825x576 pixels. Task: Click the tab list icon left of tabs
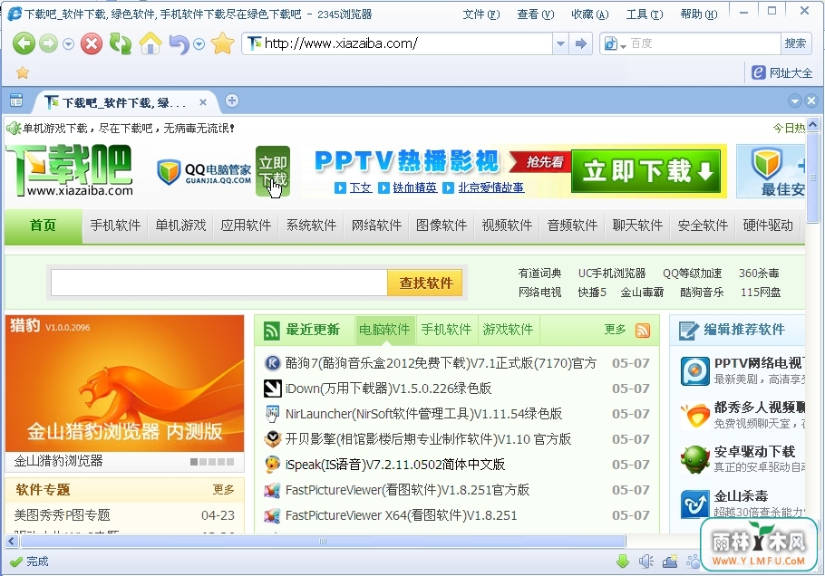click(16, 101)
